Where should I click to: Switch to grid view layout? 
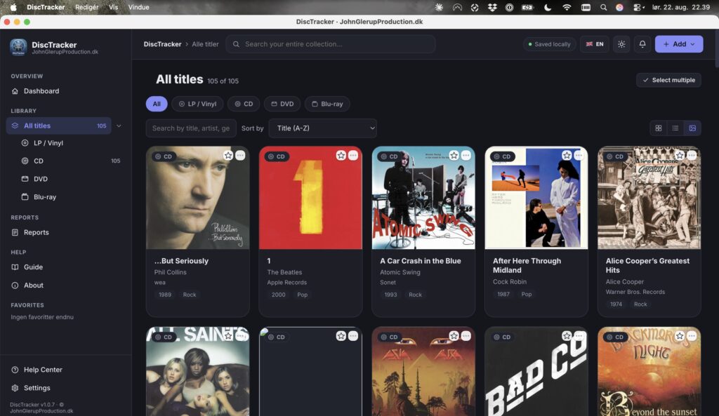click(x=659, y=128)
